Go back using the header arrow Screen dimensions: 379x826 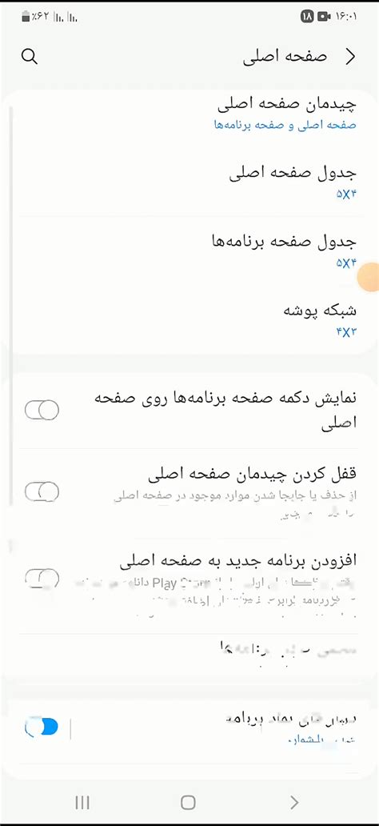[350, 58]
